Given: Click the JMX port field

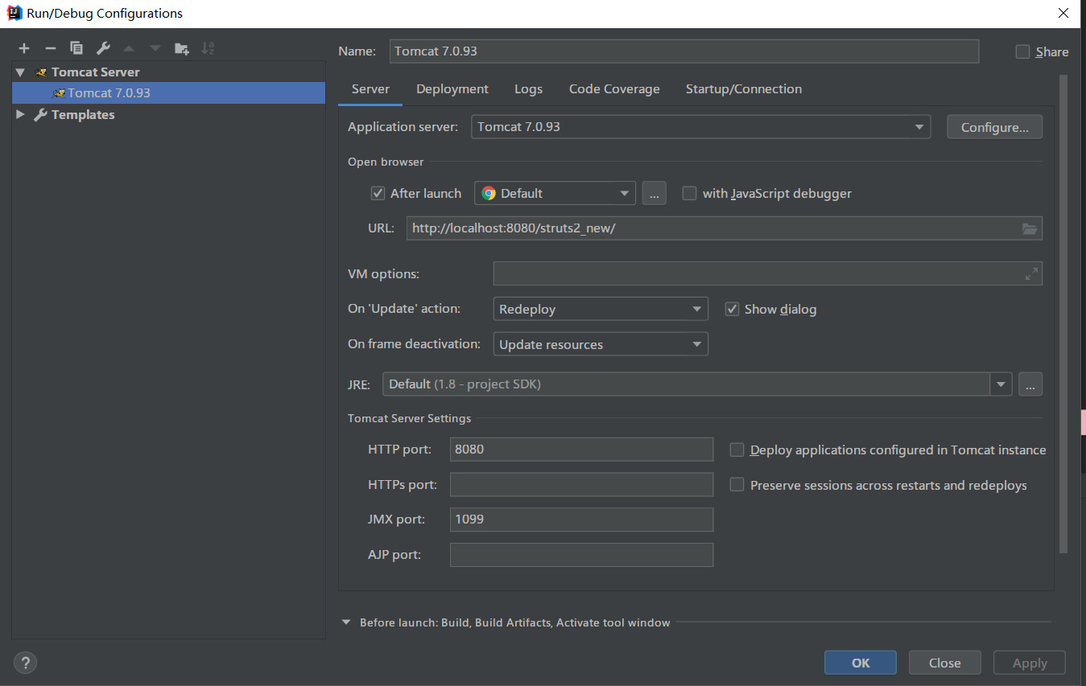Looking at the screenshot, I should tap(581, 520).
